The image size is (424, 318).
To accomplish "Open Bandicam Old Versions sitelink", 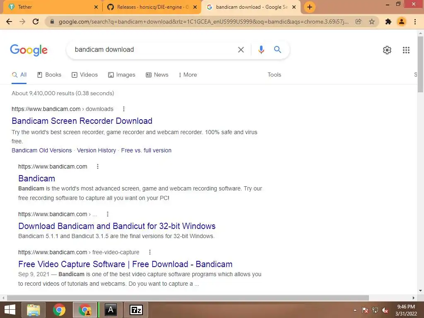I will pyautogui.click(x=42, y=150).
